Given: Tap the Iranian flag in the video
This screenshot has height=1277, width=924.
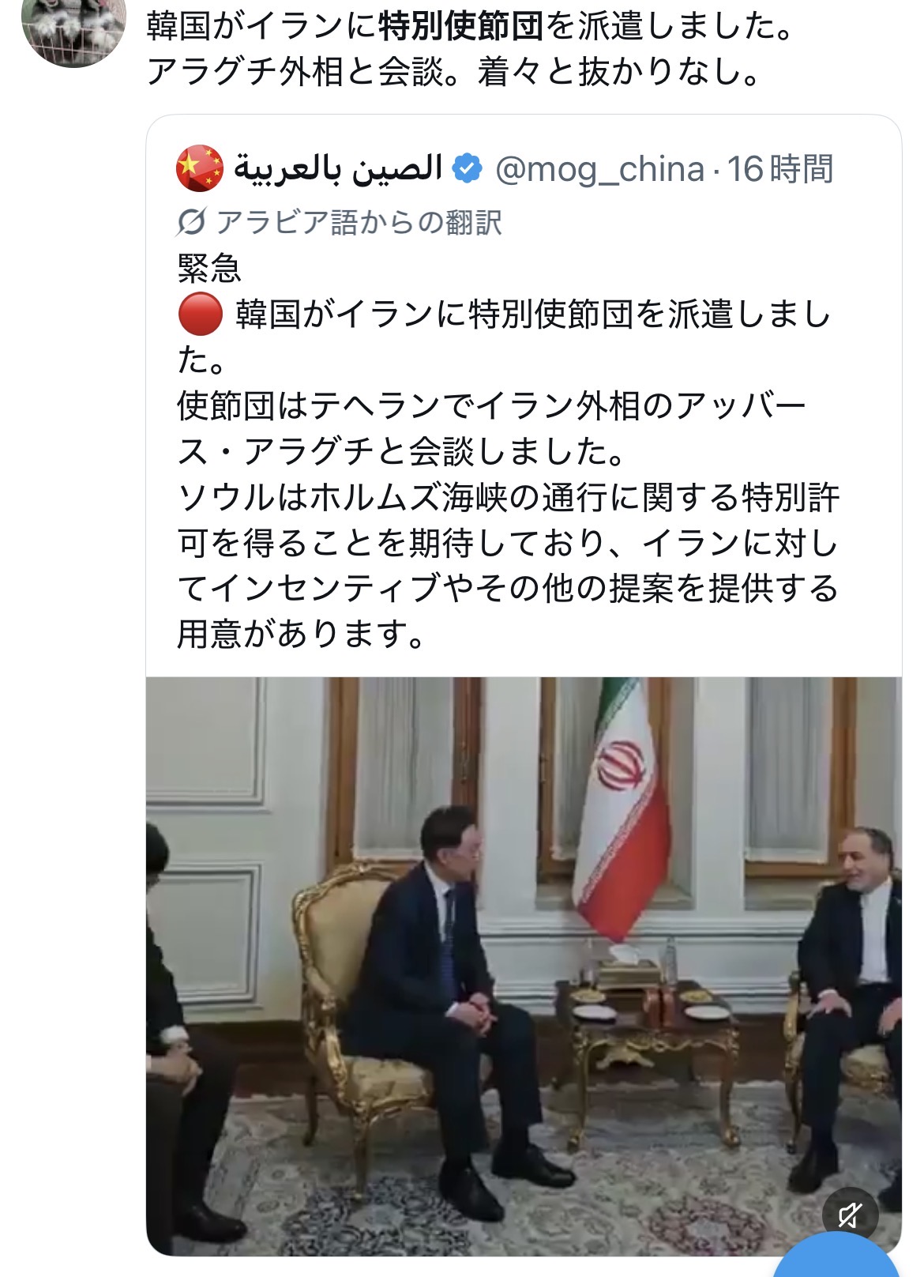Looking at the screenshot, I should 619,806.
